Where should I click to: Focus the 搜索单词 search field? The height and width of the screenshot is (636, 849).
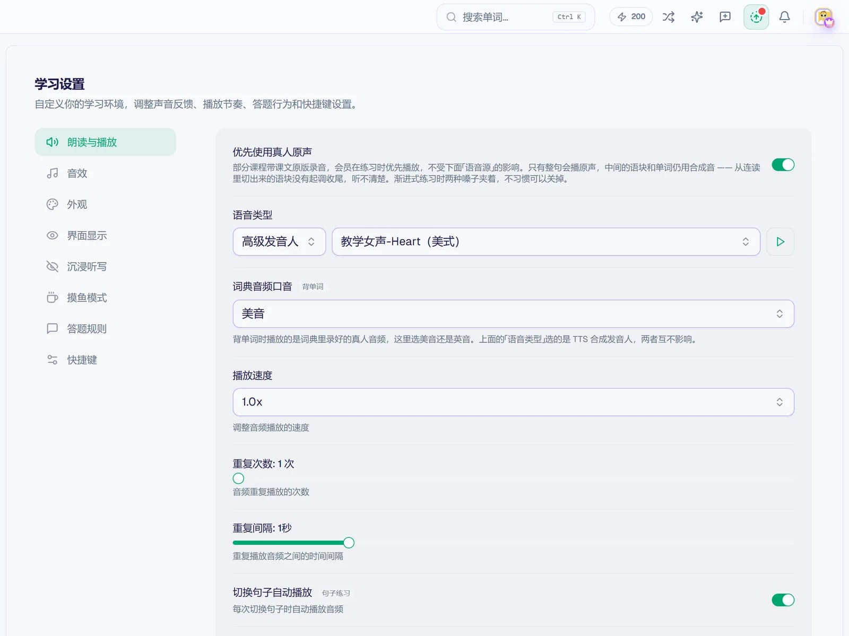pos(515,17)
